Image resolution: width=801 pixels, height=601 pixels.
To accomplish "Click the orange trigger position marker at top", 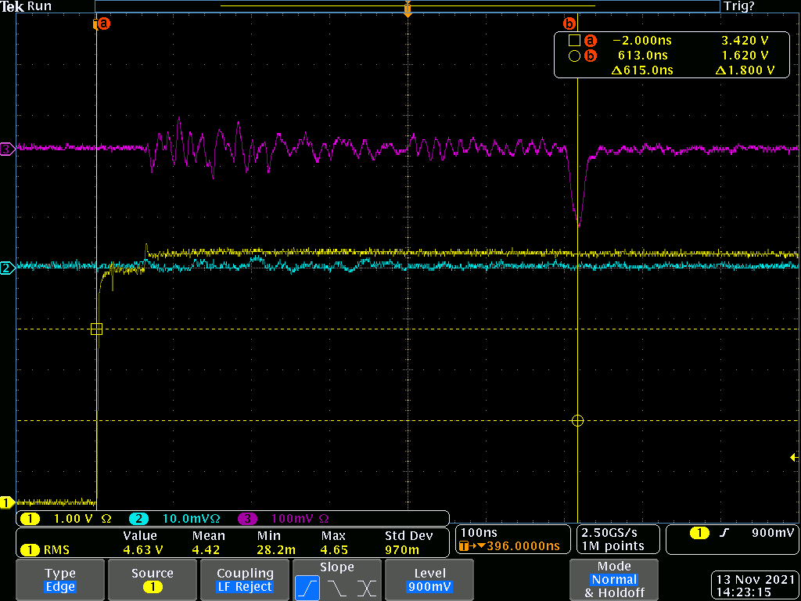I will point(407,11).
